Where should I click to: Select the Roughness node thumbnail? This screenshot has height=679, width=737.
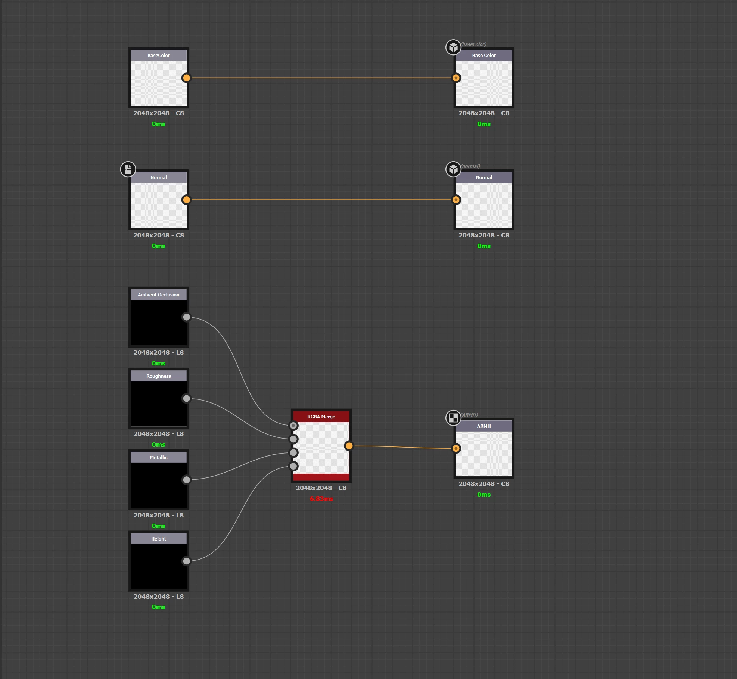tap(158, 403)
